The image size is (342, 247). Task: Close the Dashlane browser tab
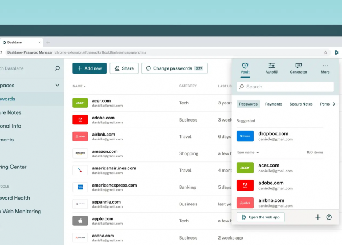[x=40, y=42]
